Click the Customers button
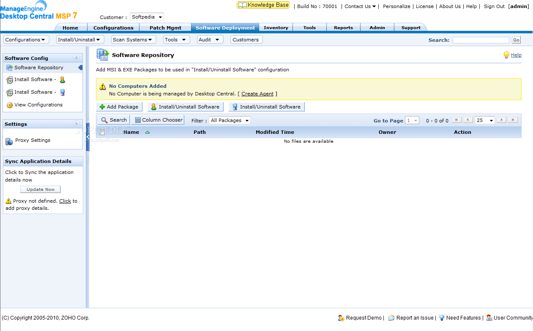 click(x=246, y=40)
